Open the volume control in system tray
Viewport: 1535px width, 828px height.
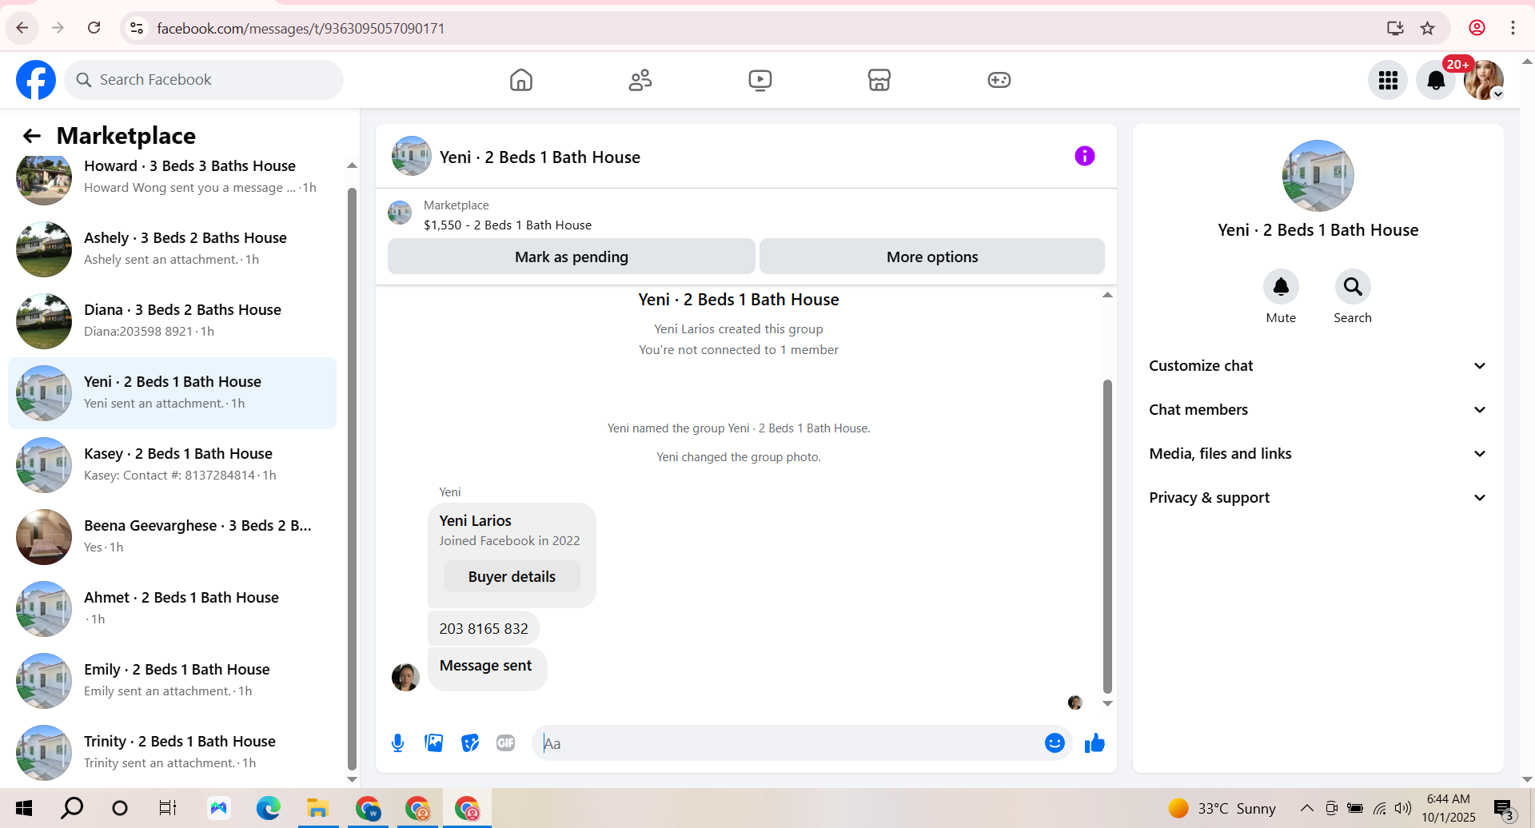[1403, 808]
